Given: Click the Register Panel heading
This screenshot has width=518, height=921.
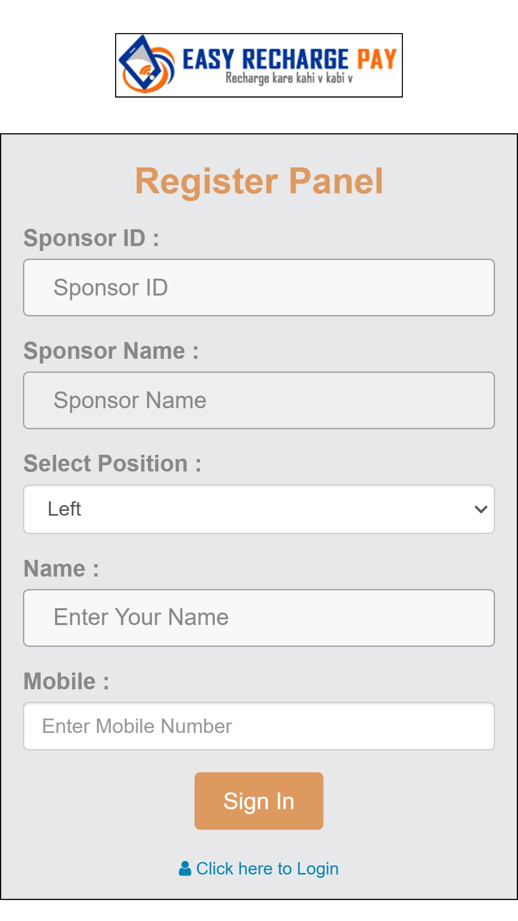Looking at the screenshot, I should 259,181.
